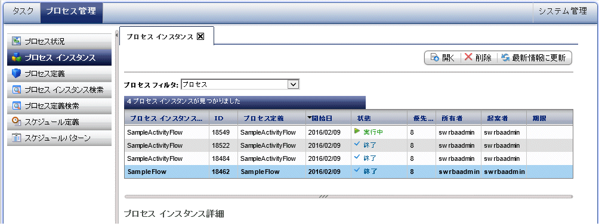Click the 削除 button

pos(478,58)
